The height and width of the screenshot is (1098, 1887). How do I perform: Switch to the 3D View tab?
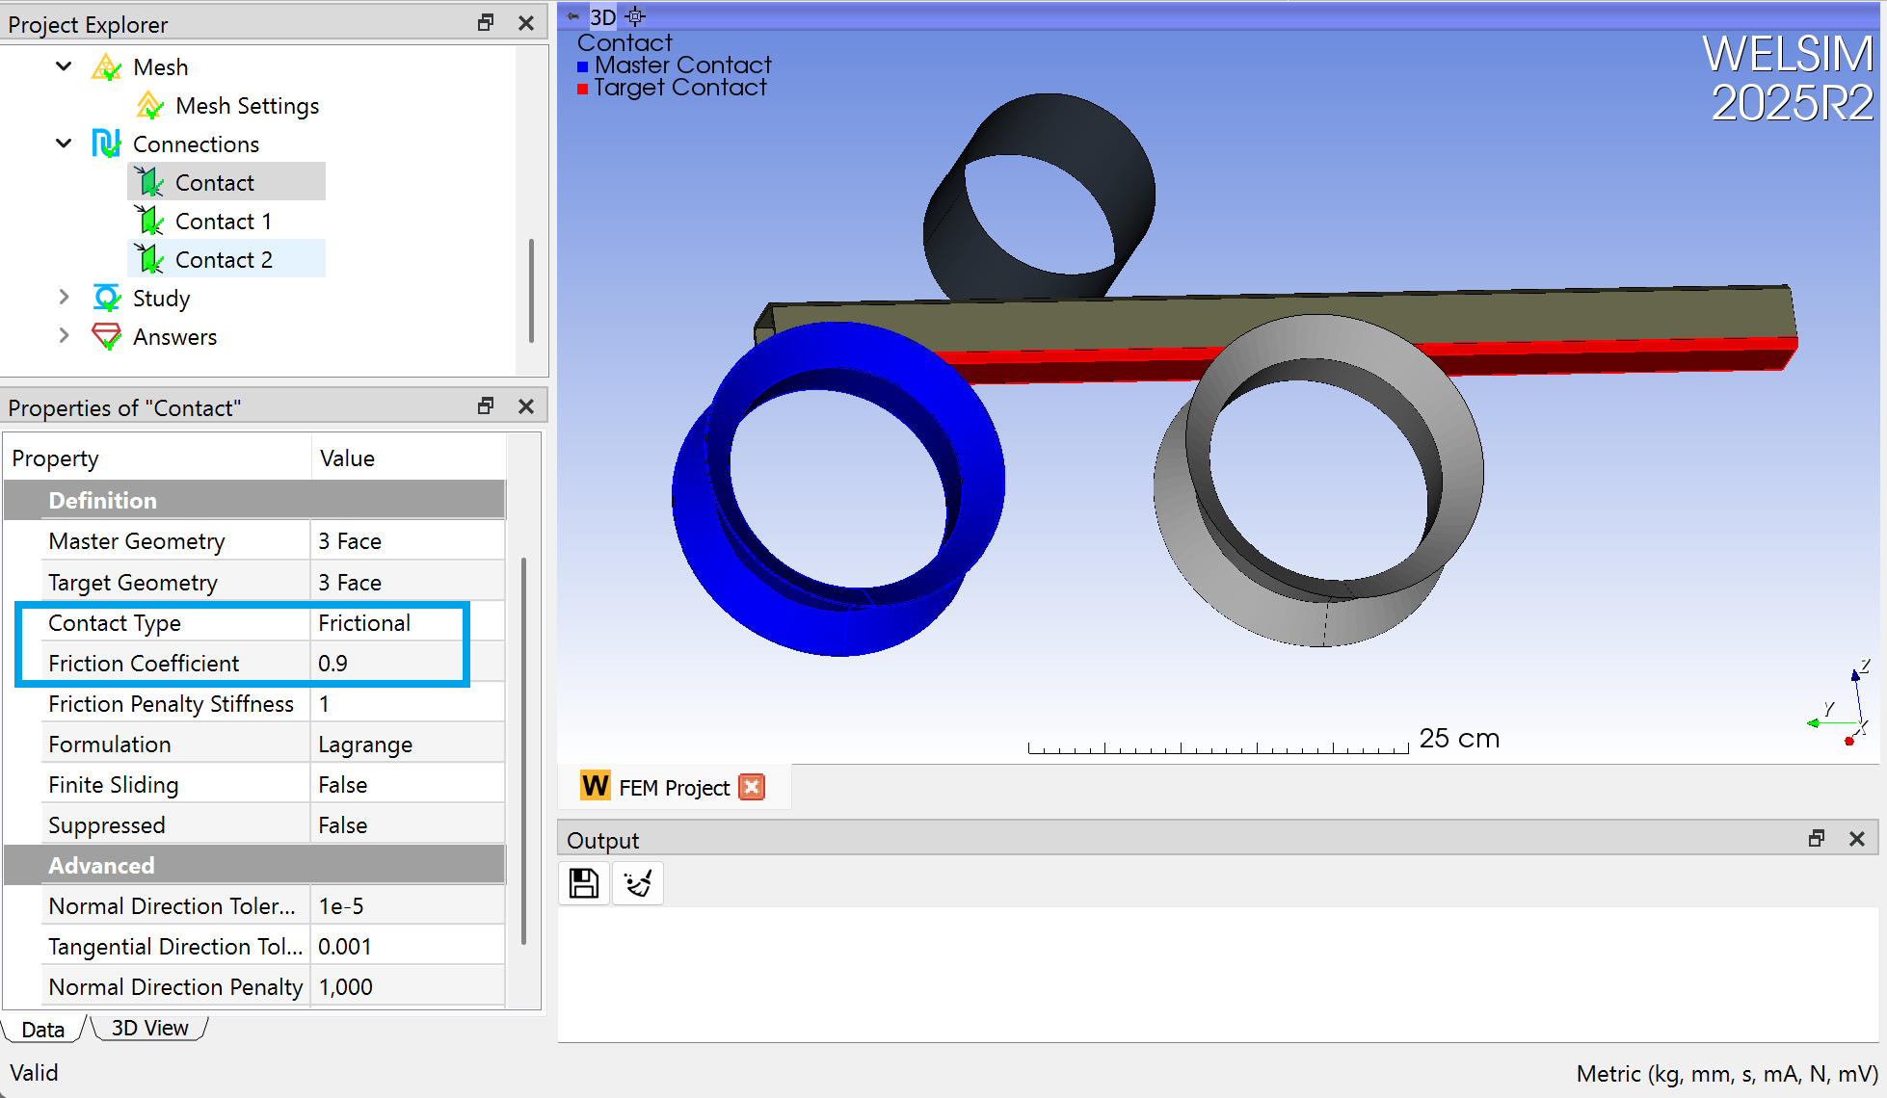point(148,1028)
